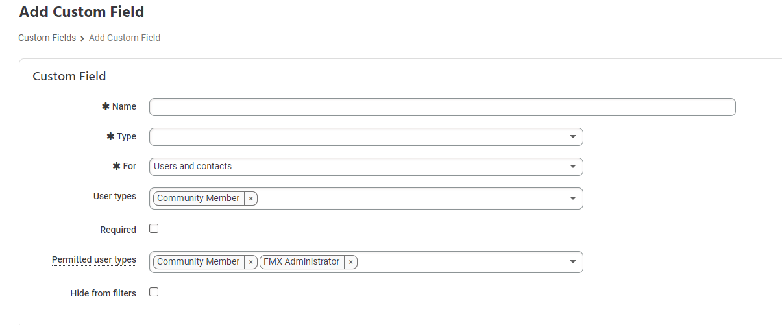Remove Community Member tag from User types
Image resolution: width=782 pixels, height=325 pixels.
pos(251,199)
